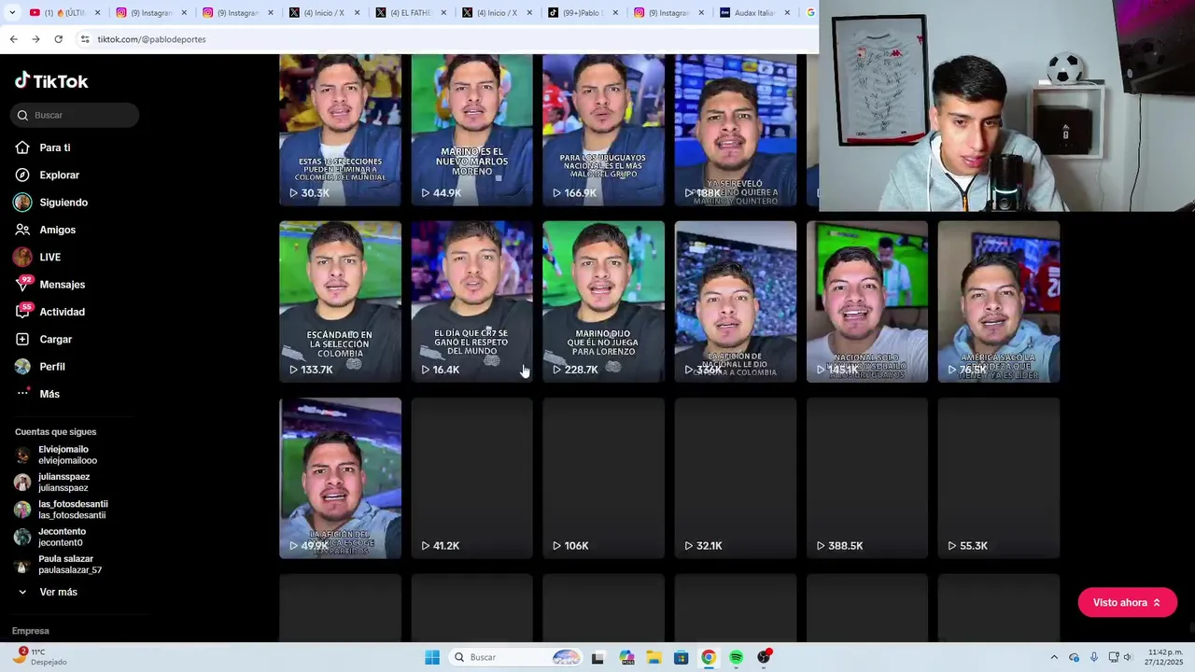Open OBS recording app on taskbar
The height and width of the screenshot is (672, 1195).
click(x=764, y=657)
